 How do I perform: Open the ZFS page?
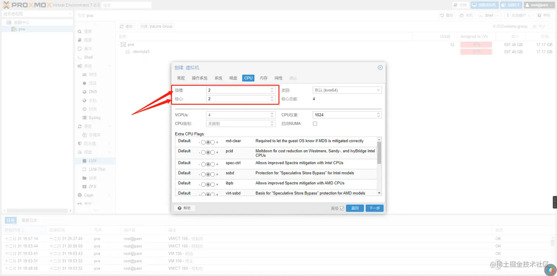[92, 187]
